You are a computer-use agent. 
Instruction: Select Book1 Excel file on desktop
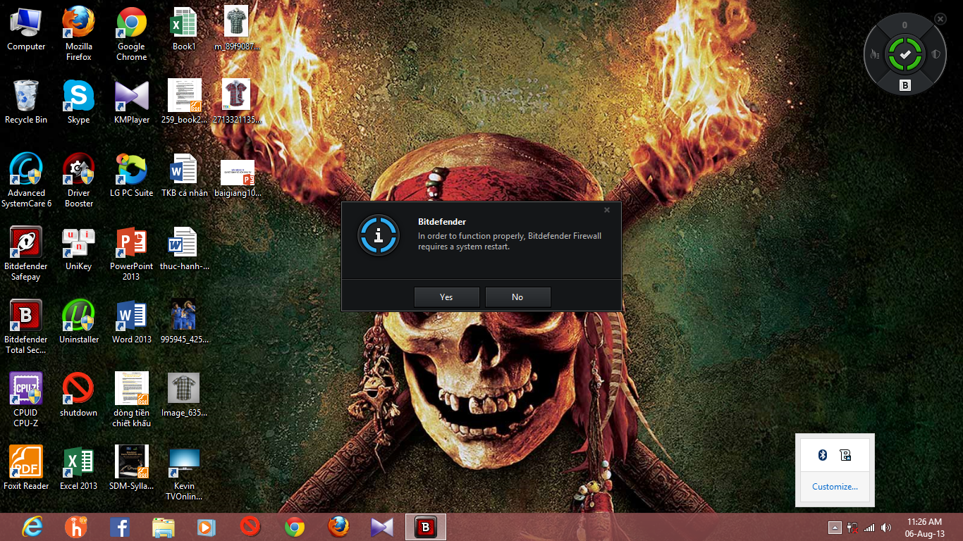click(x=184, y=29)
